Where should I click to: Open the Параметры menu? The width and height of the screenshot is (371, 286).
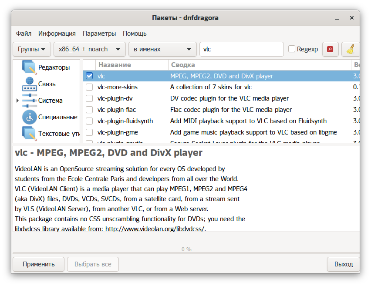point(99,34)
